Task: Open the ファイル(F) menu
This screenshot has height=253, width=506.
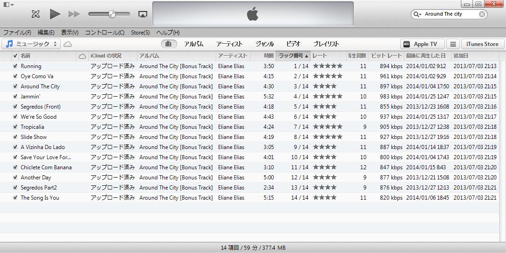Action: [x=17, y=33]
